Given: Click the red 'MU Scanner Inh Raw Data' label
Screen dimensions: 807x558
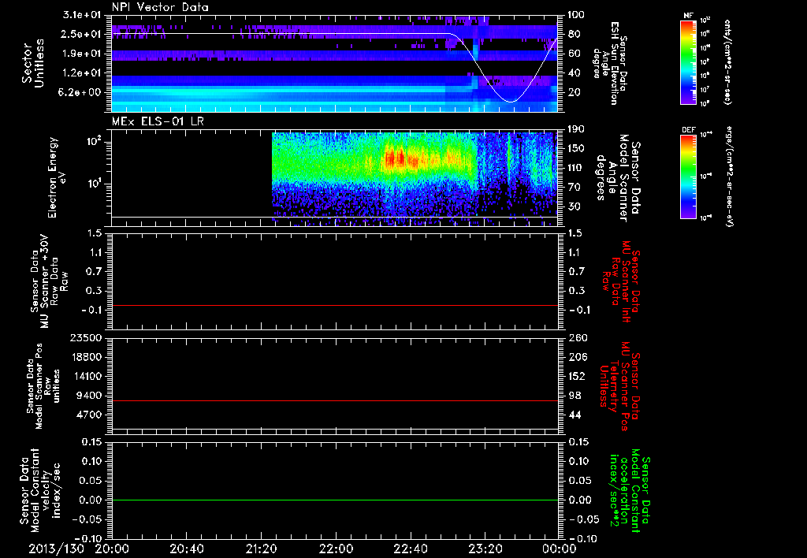Looking at the screenshot, I should point(621,281).
